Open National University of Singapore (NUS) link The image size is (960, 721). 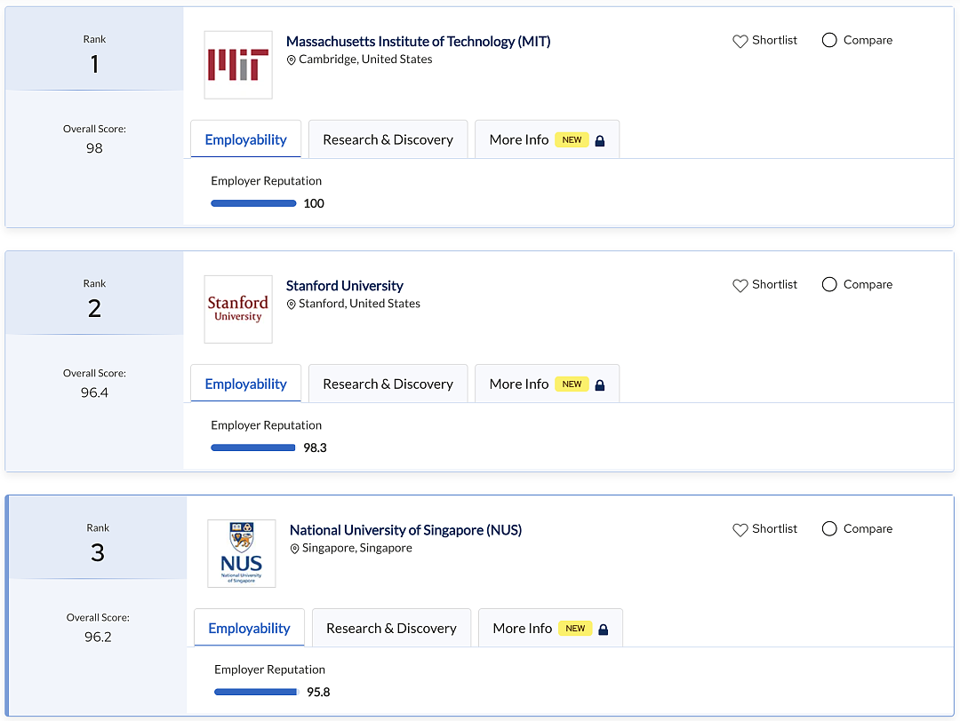pos(405,530)
